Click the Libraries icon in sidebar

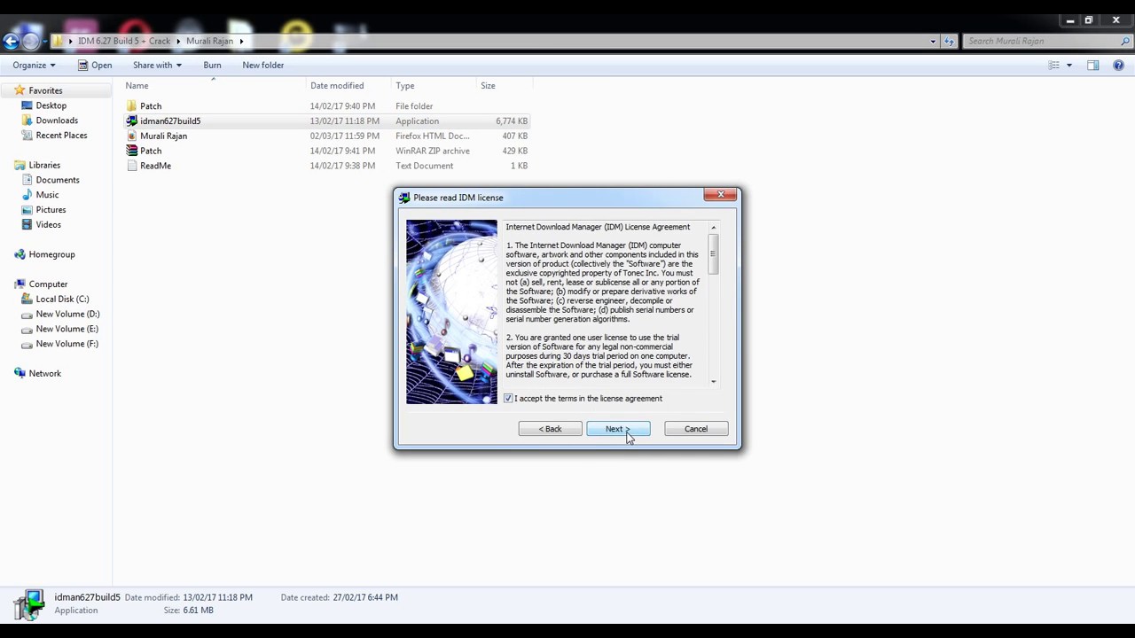click(20, 165)
